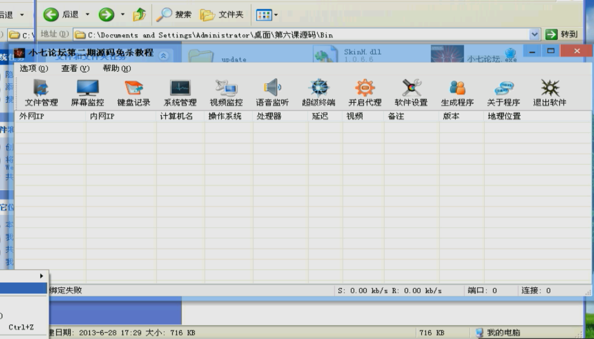Start 视频监控 video monitoring
The height and width of the screenshot is (339, 594).
coord(226,93)
